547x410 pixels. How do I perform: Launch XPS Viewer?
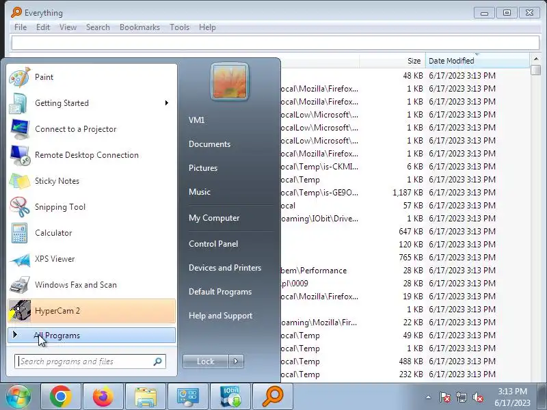click(x=92, y=259)
